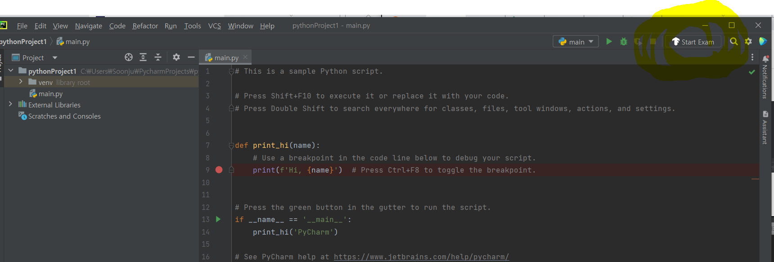Expand the venv folder chevron
The width and height of the screenshot is (774, 262).
(21, 82)
